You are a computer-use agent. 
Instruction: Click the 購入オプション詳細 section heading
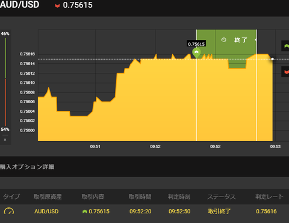point(27,167)
